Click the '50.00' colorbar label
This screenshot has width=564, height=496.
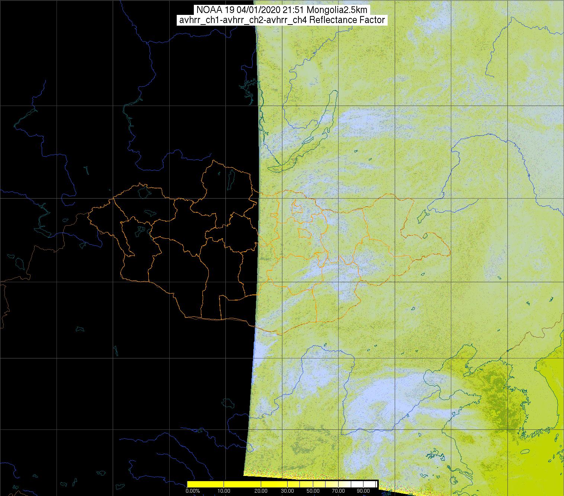(x=313, y=491)
